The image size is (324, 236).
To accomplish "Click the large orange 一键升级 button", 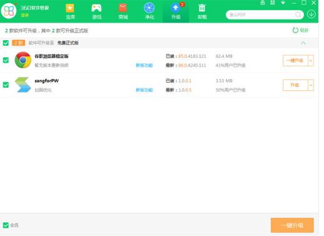I will [292, 225].
